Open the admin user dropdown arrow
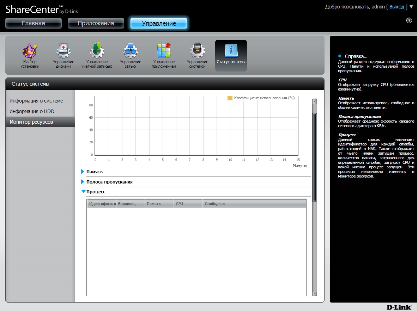The width and height of the screenshot is (418, 311). pyautogui.click(x=411, y=7)
